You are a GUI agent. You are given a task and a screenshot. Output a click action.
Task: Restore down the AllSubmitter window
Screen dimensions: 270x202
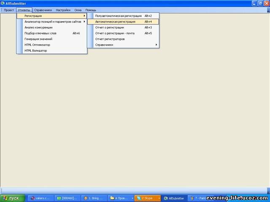261,3
